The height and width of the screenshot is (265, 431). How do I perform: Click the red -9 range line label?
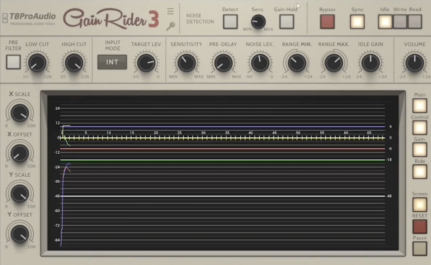click(390, 149)
